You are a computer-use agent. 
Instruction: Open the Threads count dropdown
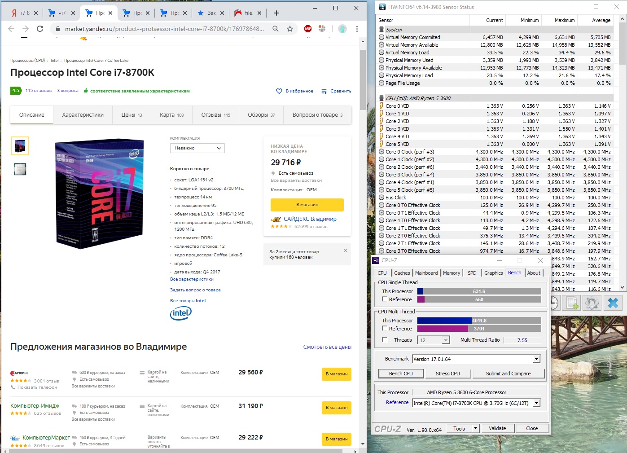(446, 340)
